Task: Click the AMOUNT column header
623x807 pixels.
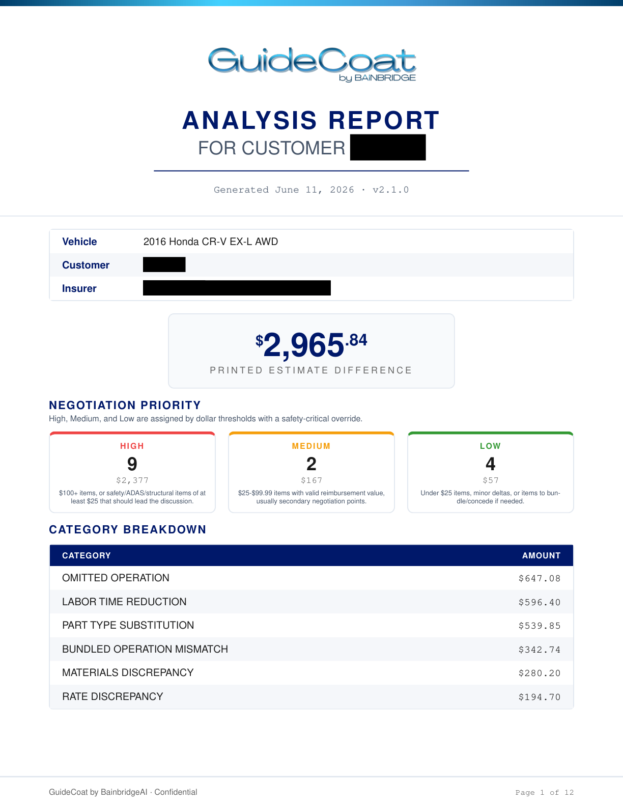Action: [541, 555]
